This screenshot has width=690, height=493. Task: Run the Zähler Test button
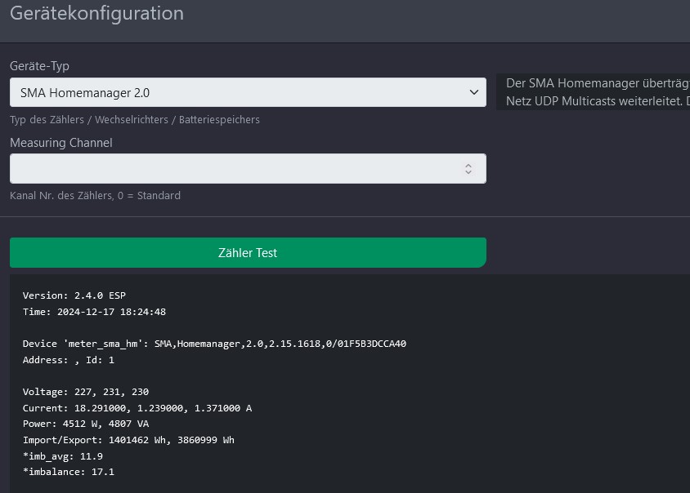[248, 253]
